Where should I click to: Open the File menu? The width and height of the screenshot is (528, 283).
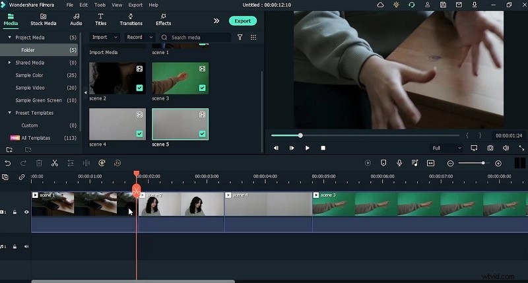coord(70,5)
